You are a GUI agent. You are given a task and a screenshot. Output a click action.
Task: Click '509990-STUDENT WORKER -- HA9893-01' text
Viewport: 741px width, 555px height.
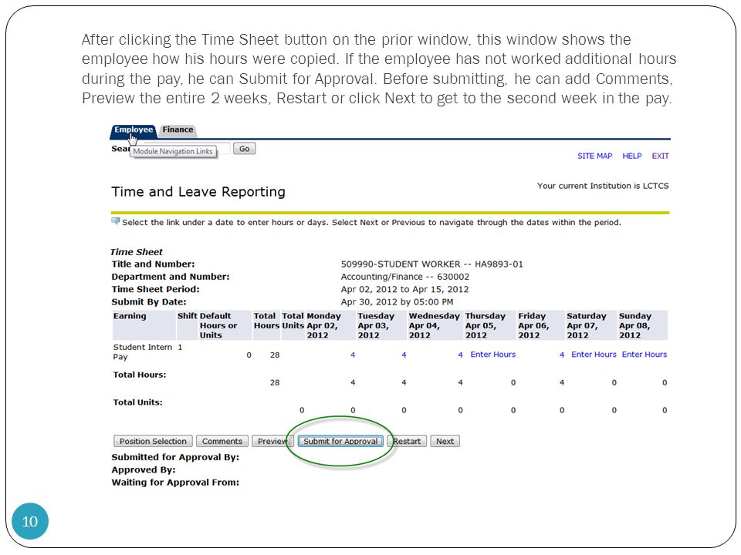coord(432,264)
